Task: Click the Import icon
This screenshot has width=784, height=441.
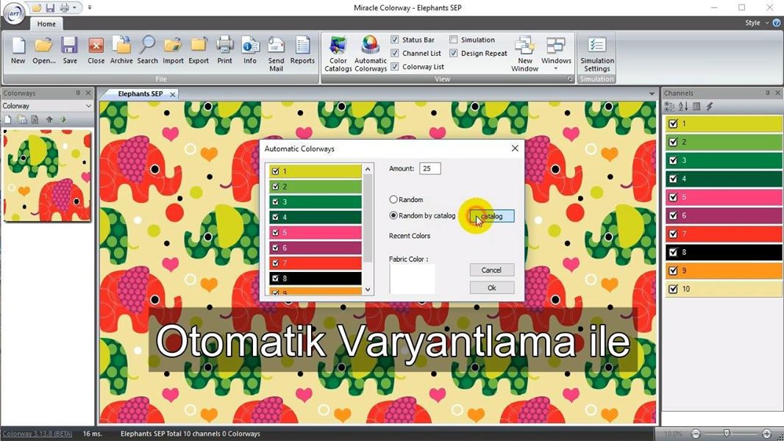Action: click(173, 51)
